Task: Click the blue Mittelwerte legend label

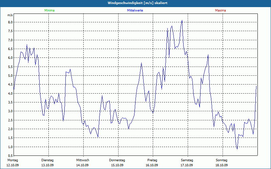Action: point(135,10)
